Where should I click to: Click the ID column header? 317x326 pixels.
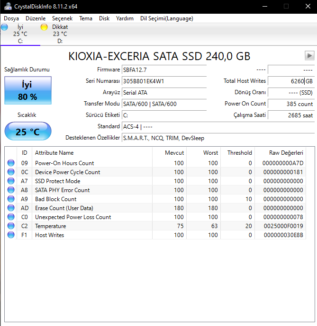(24, 153)
